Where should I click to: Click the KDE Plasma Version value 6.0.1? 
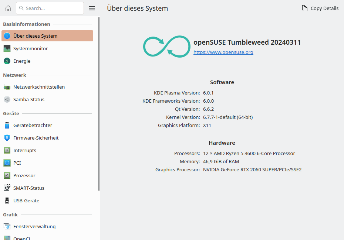(x=208, y=93)
